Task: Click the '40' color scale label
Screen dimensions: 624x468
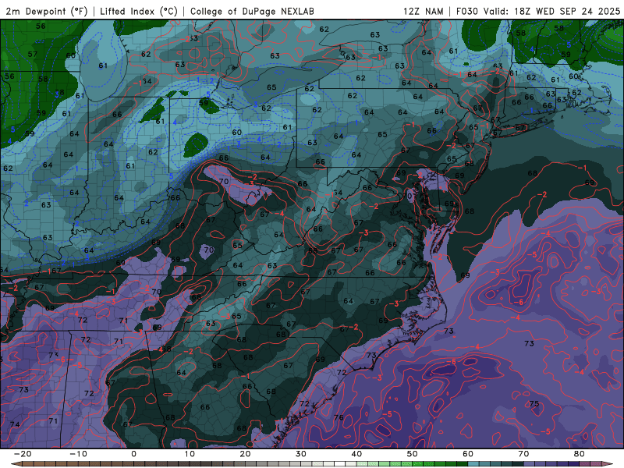Action: (356, 454)
